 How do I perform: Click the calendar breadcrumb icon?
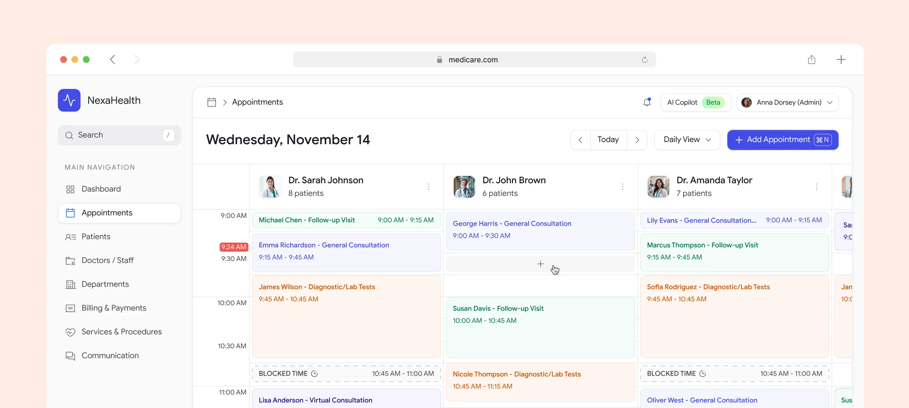coord(211,102)
